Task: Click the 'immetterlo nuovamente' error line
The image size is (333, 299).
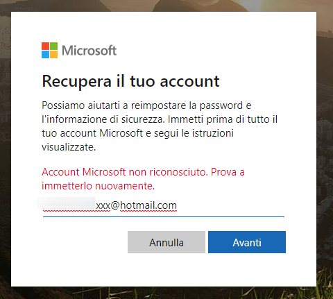Action: 98,186
